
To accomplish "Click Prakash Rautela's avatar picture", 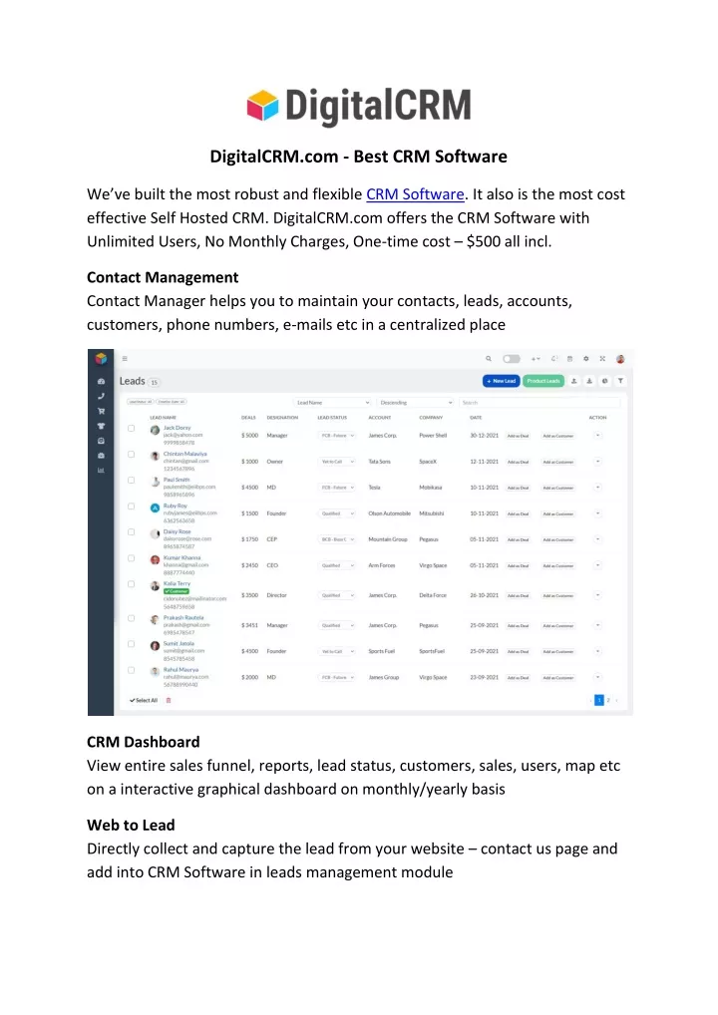I will point(155,620).
